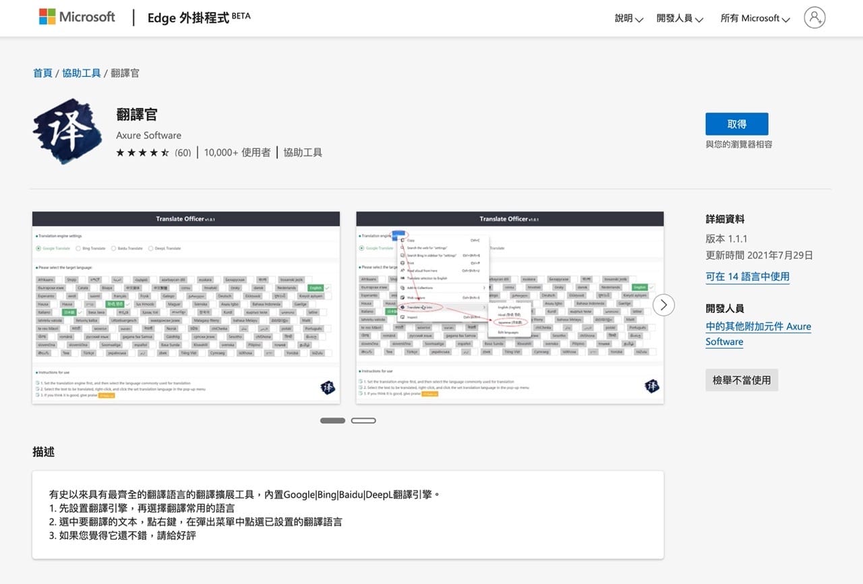Click the 10,000+ 使用者 text
This screenshot has height=584, width=863.
237,152
